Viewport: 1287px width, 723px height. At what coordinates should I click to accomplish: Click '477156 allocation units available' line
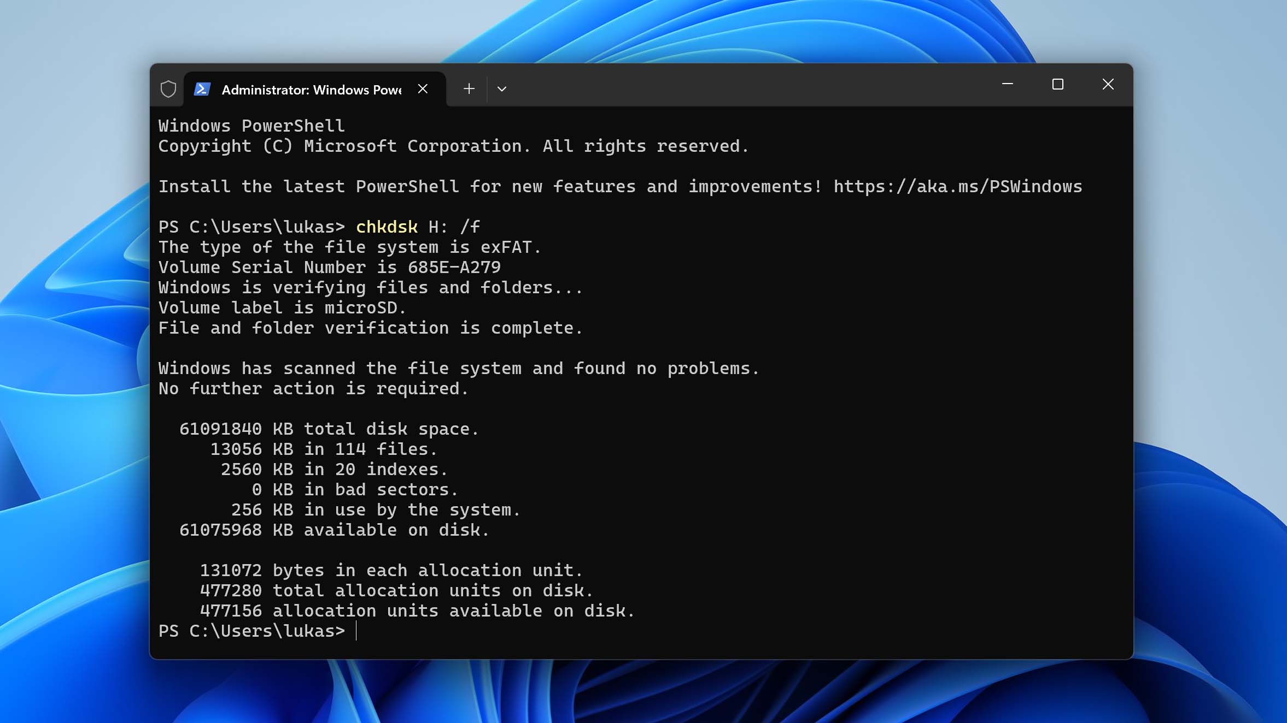(417, 611)
